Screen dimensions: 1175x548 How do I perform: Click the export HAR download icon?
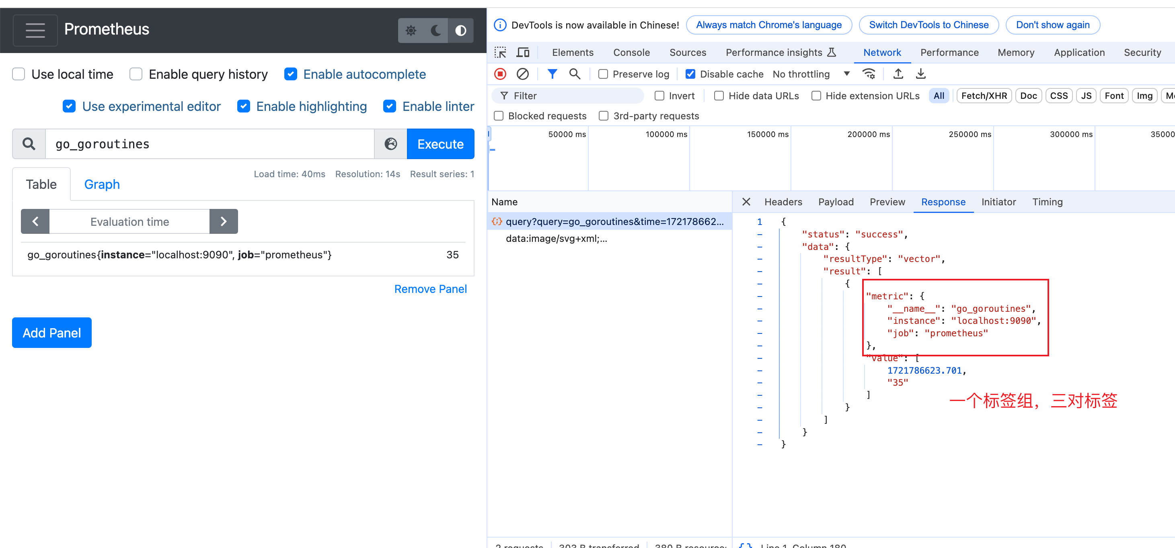[x=920, y=74]
